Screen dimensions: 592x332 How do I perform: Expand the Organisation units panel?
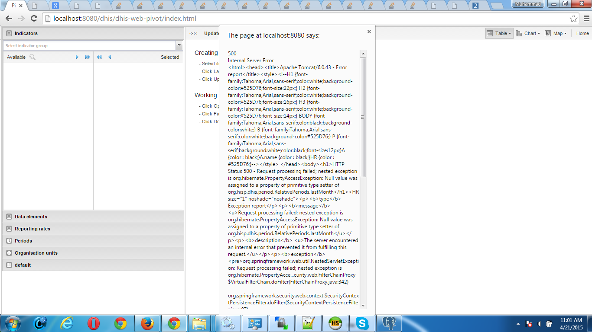click(x=93, y=253)
